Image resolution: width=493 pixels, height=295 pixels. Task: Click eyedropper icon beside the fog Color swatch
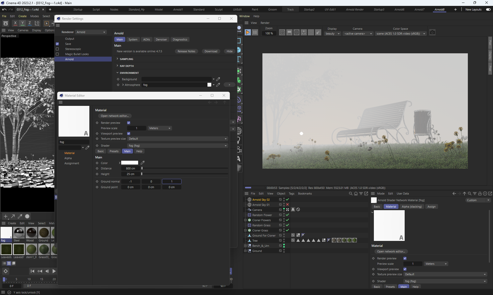point(143,163)
